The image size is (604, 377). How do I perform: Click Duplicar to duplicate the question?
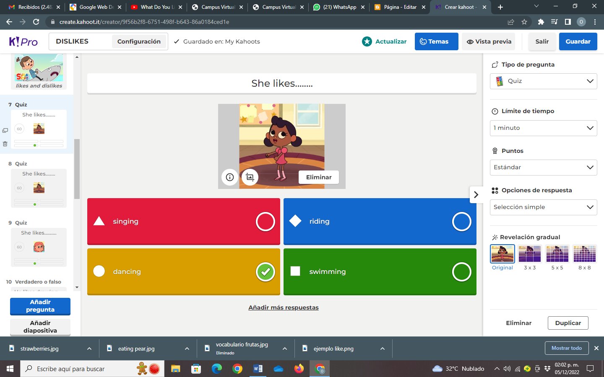click(x=568, y=323)
